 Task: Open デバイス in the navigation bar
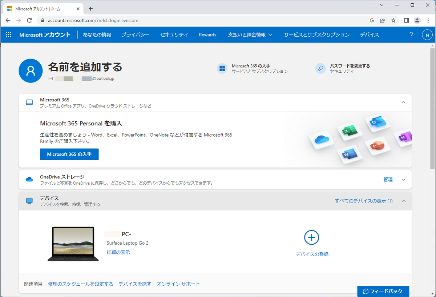coord(370,35)
